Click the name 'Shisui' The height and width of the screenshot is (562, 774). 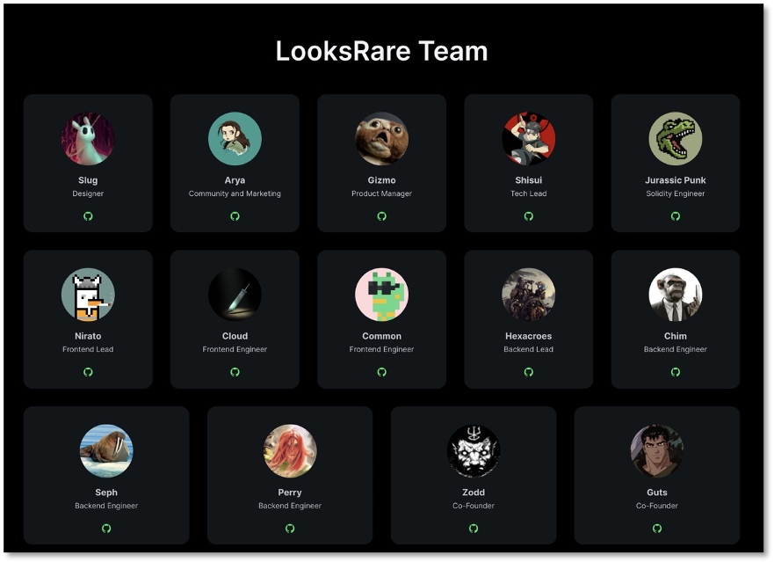[x=529, y=180]
